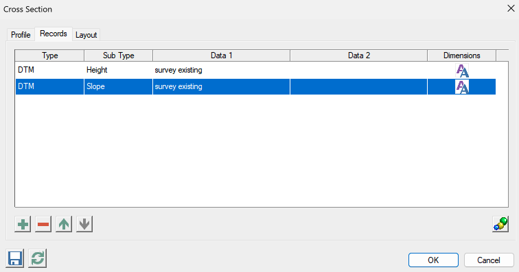The image size is (519, 272).
Task: Switch to the Layout tab
Action: [86, 35]
